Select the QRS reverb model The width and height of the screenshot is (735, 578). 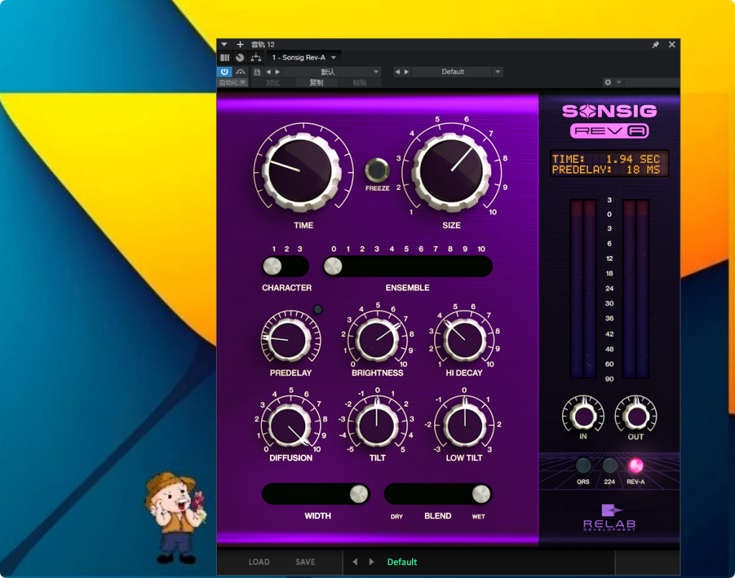click(x=583, y=465)
